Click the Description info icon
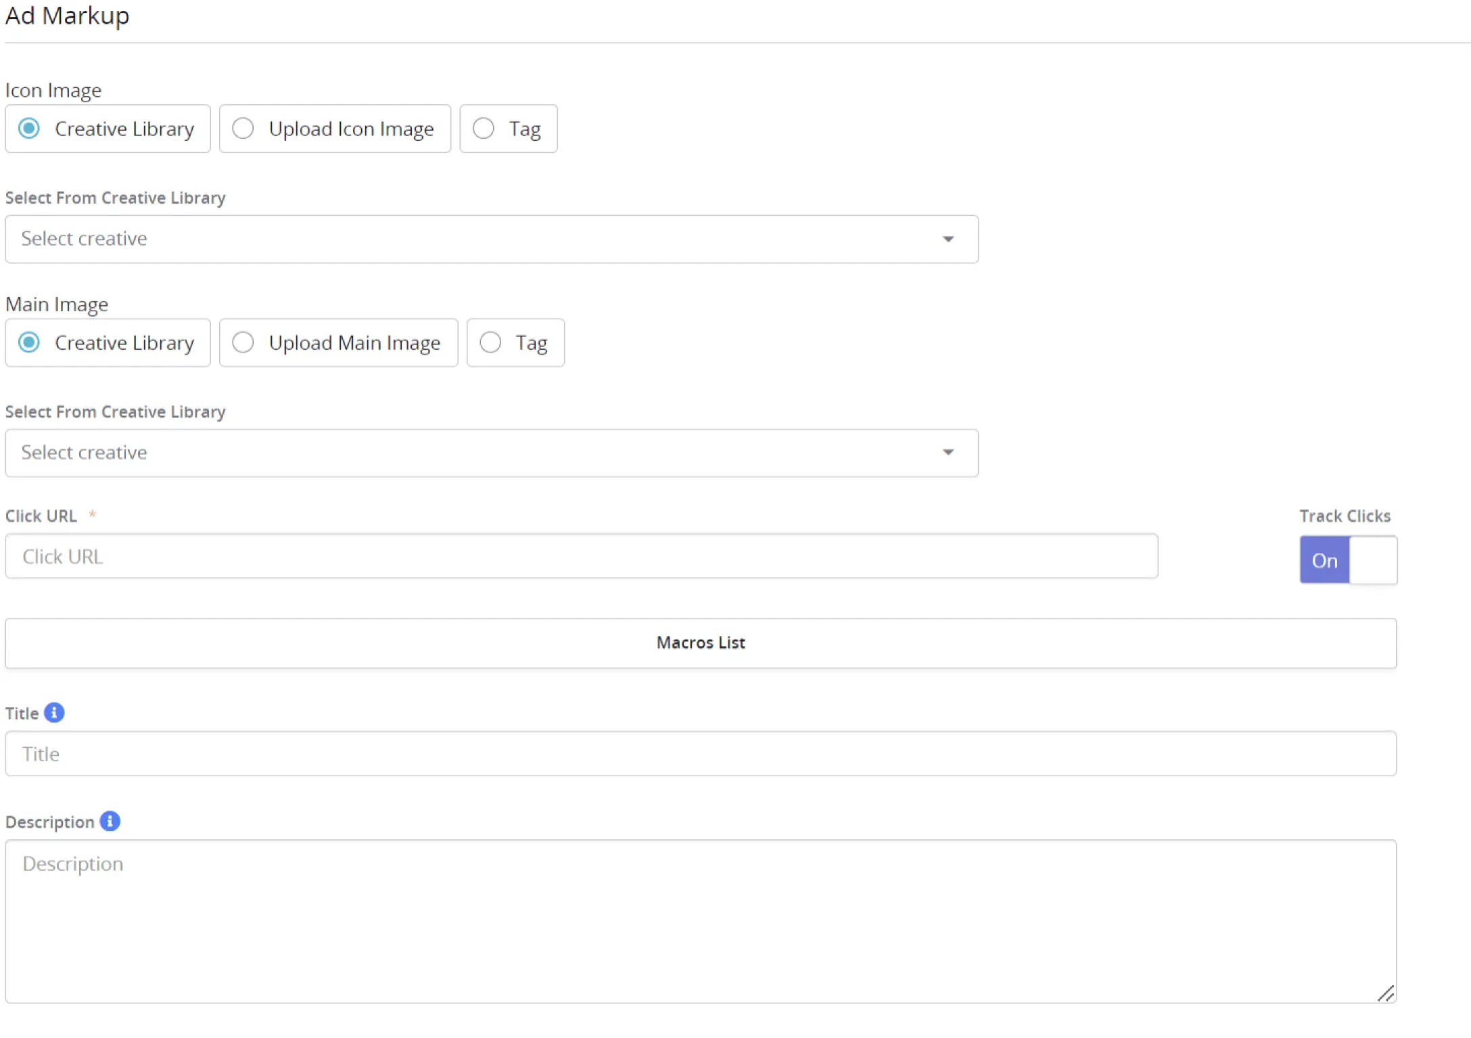The height and width of the screenshot is (1038, 1471). 109,821
